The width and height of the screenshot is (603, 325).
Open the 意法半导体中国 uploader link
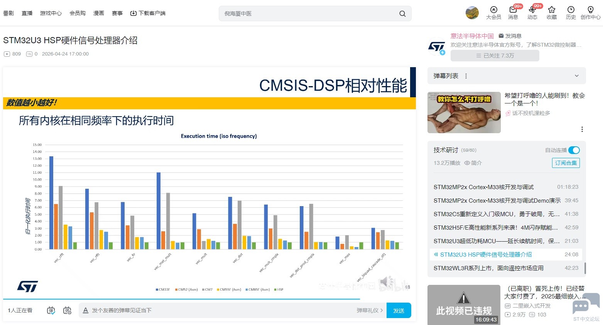pyautogui.click(x=472, y=36)
